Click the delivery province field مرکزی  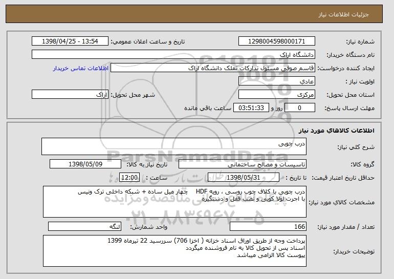click(277, 95)
